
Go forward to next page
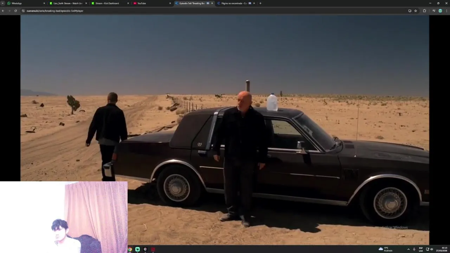pos(9,11)
